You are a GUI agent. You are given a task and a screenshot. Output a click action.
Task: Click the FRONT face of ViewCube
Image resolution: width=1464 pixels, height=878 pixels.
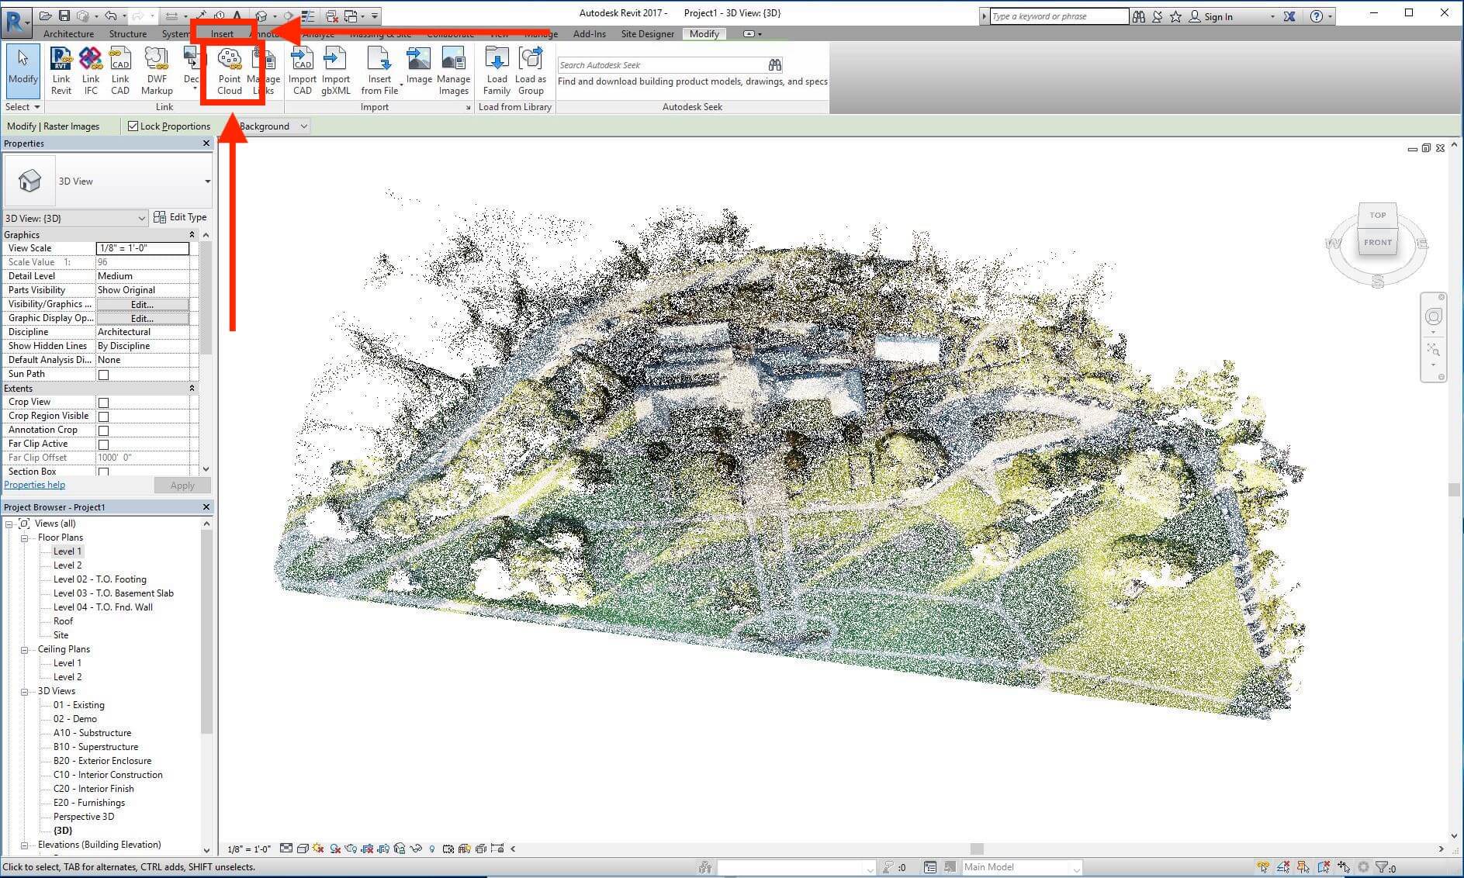1377,243
